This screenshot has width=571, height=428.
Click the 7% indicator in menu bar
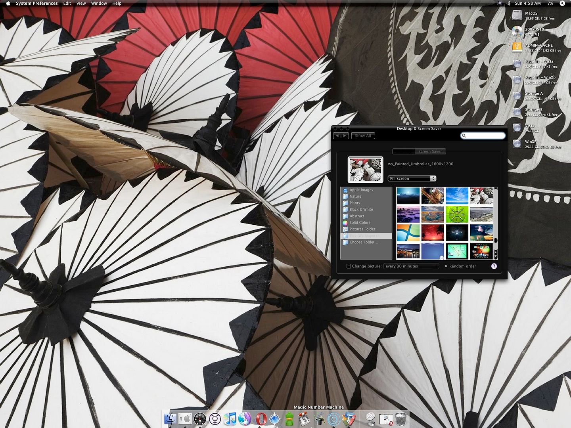coord(550,3)
